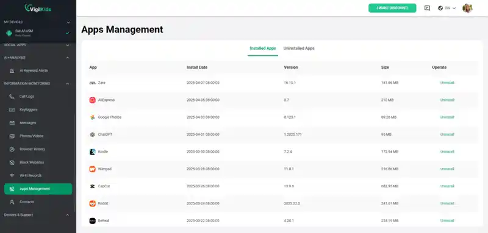Open the user profile avatar
Image resolution: width=488 pixels, height=233 pixels.
point(467,8)
